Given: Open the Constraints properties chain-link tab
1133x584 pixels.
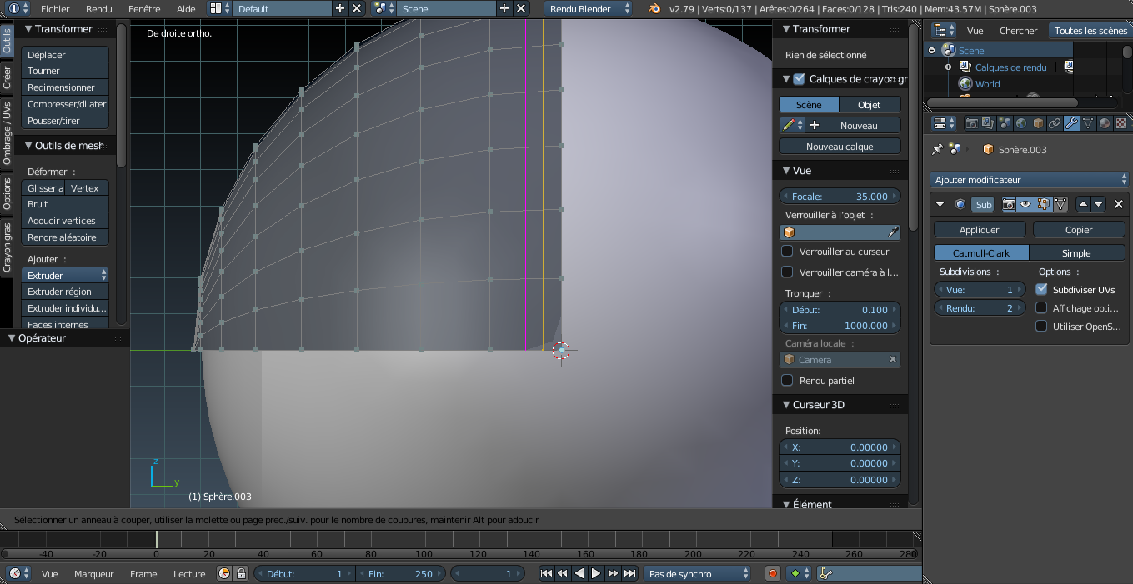Looking at the screenshot, I should (x=1055, y=123).
